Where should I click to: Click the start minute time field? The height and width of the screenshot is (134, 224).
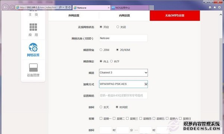(123, 130)
